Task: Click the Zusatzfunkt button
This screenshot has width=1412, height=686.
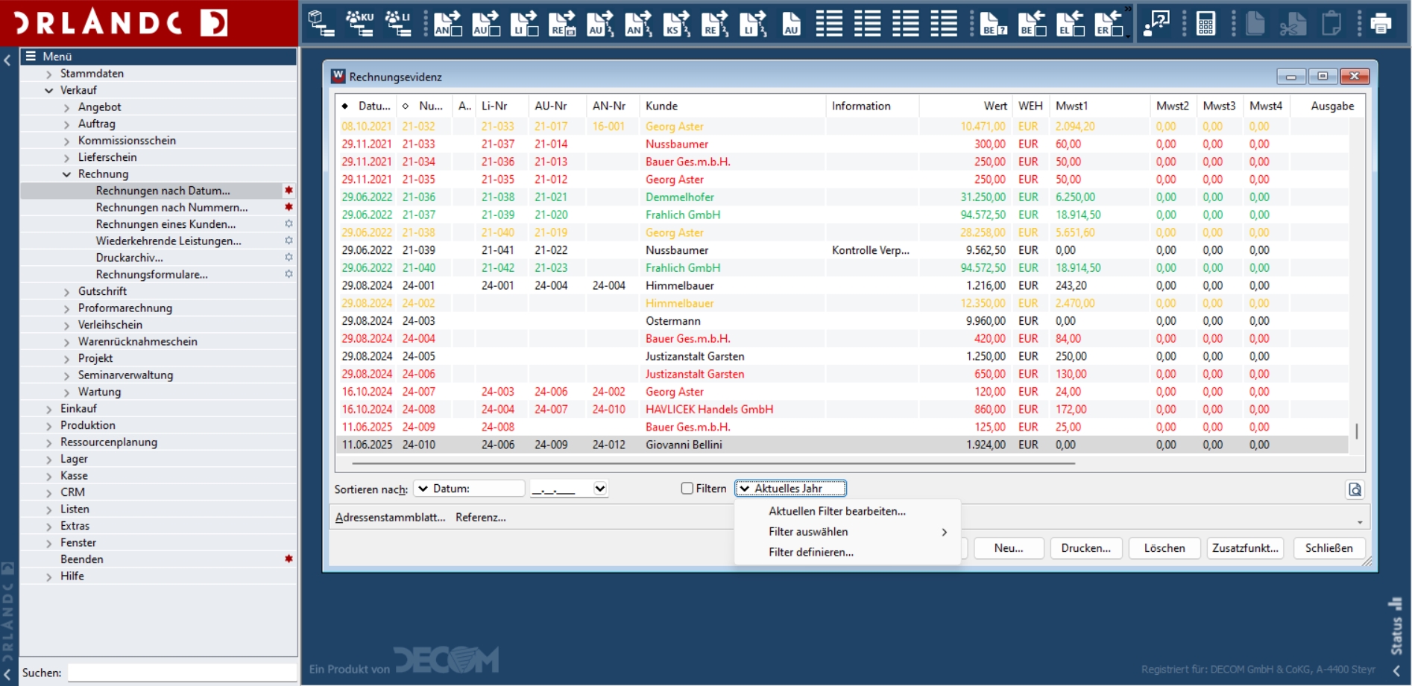Action: [1245, 548]
